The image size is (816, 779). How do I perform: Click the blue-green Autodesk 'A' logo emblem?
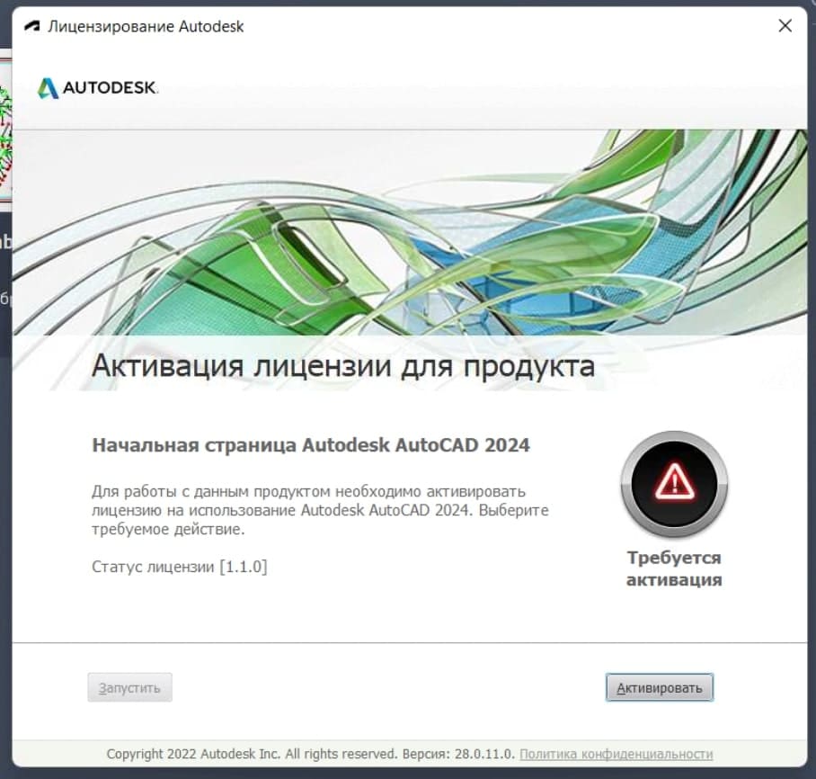48,88
